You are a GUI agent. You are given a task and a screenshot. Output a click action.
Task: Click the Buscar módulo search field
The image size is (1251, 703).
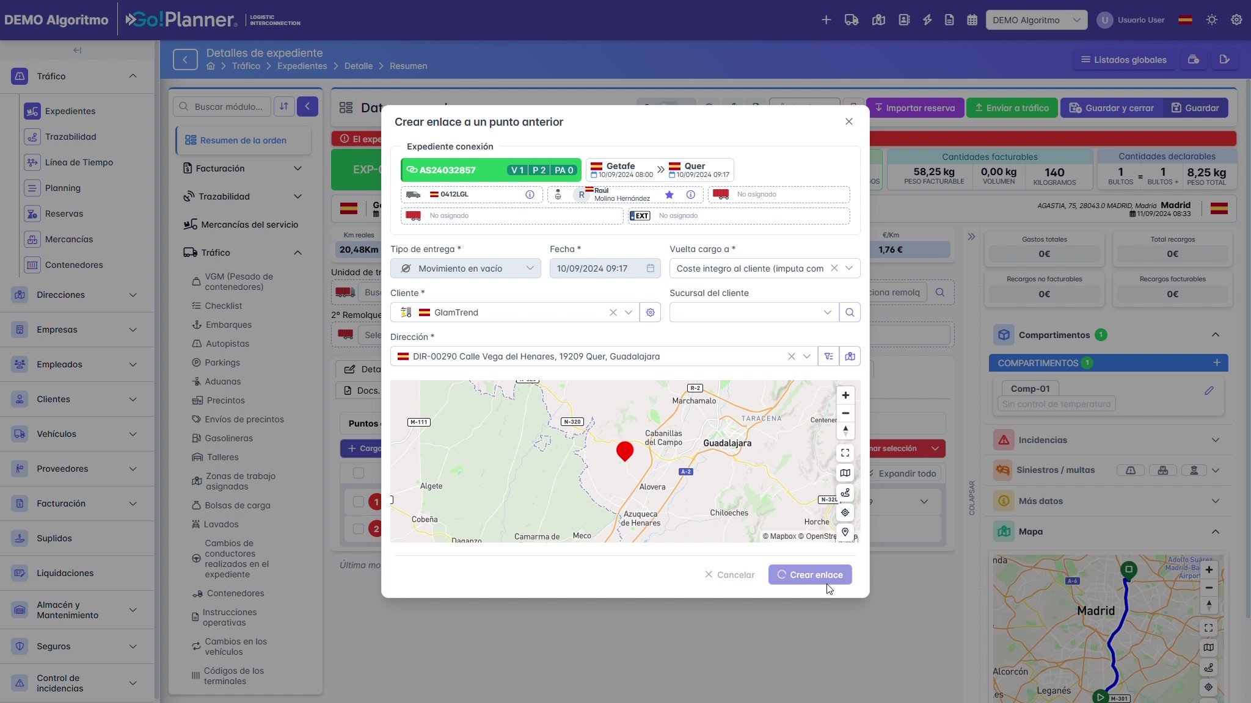(222, 107)
